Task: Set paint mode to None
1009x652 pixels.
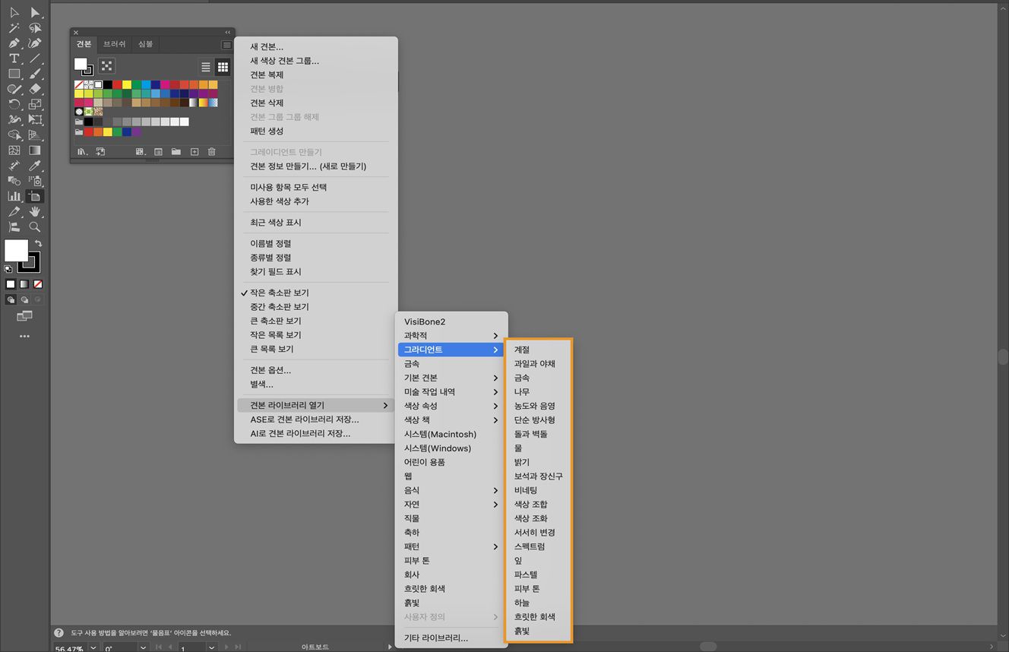Action: coord(38,284)
